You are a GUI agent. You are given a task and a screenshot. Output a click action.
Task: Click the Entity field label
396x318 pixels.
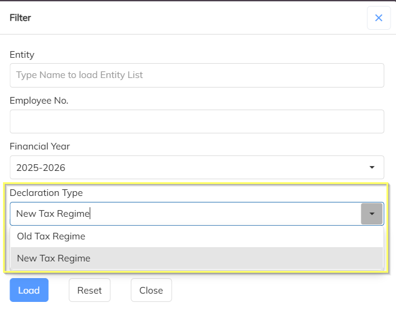(22, 55)
